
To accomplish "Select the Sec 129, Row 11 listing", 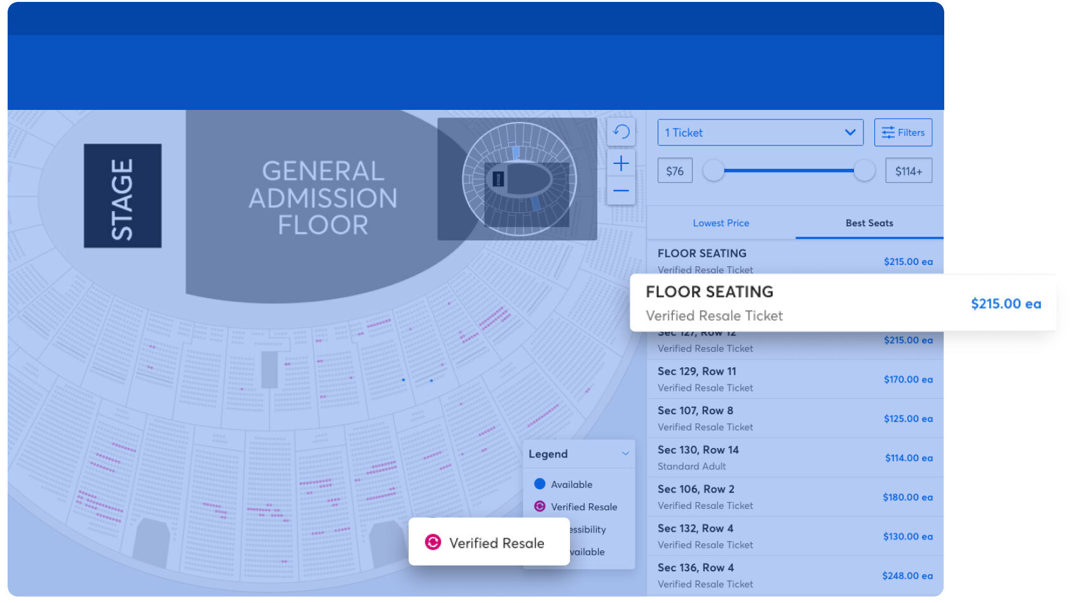I will pos(794,379).
